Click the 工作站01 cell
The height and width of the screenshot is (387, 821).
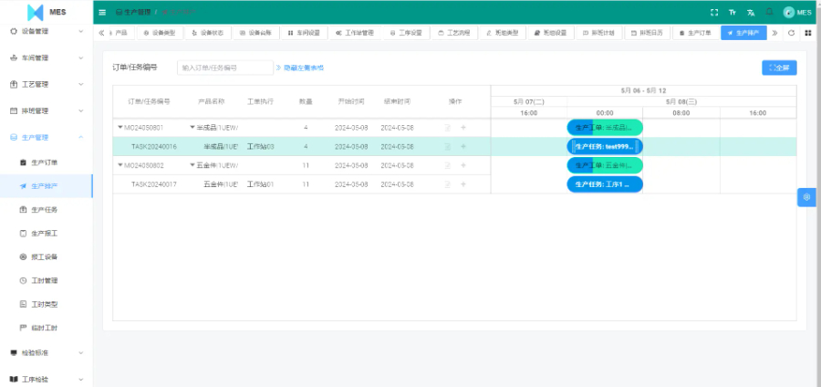click(260, 184)
